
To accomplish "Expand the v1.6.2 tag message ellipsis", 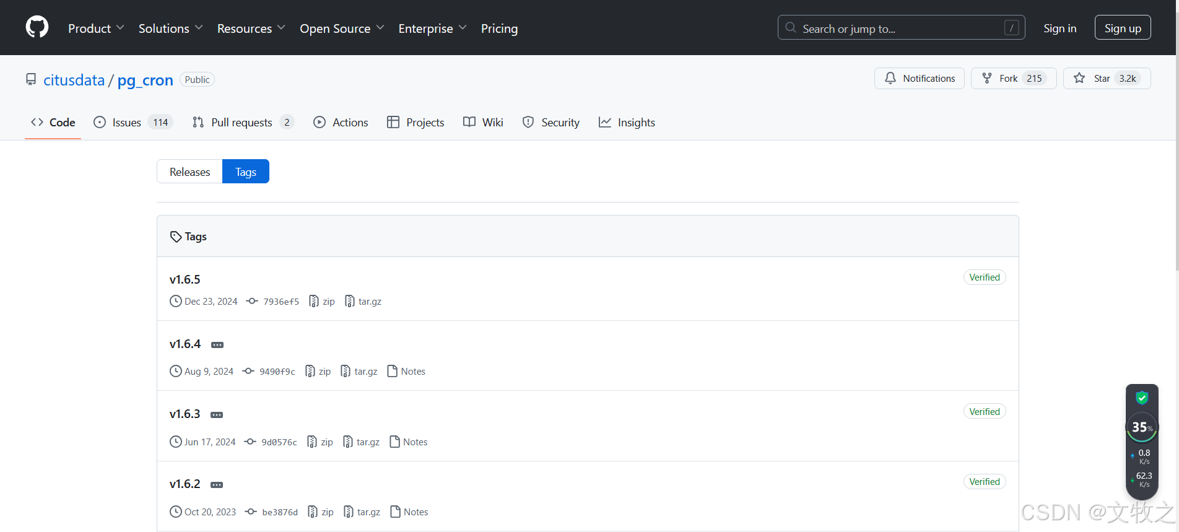I will tap(217, 485).
